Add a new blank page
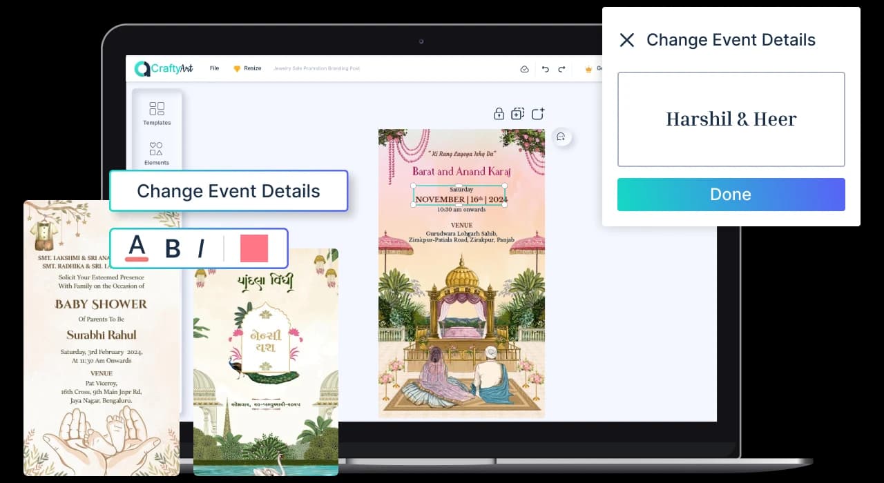 (x=538, y=113)
